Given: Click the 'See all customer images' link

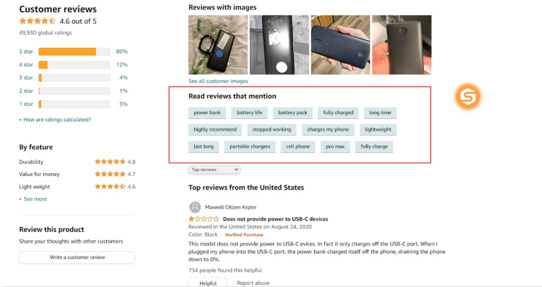Looking at the screenshot, I should (x=218, y=81).
